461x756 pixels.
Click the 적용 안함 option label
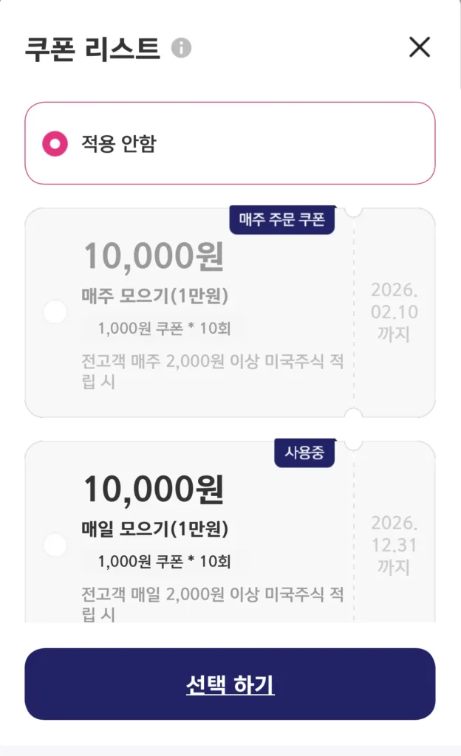pos(118,143)
